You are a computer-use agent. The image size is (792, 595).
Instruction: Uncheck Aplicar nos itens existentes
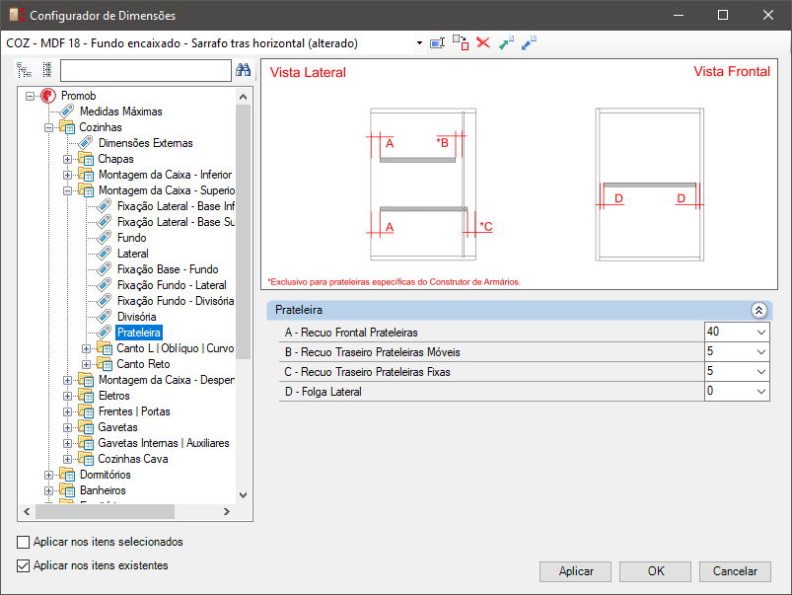(x=24, y=565)
